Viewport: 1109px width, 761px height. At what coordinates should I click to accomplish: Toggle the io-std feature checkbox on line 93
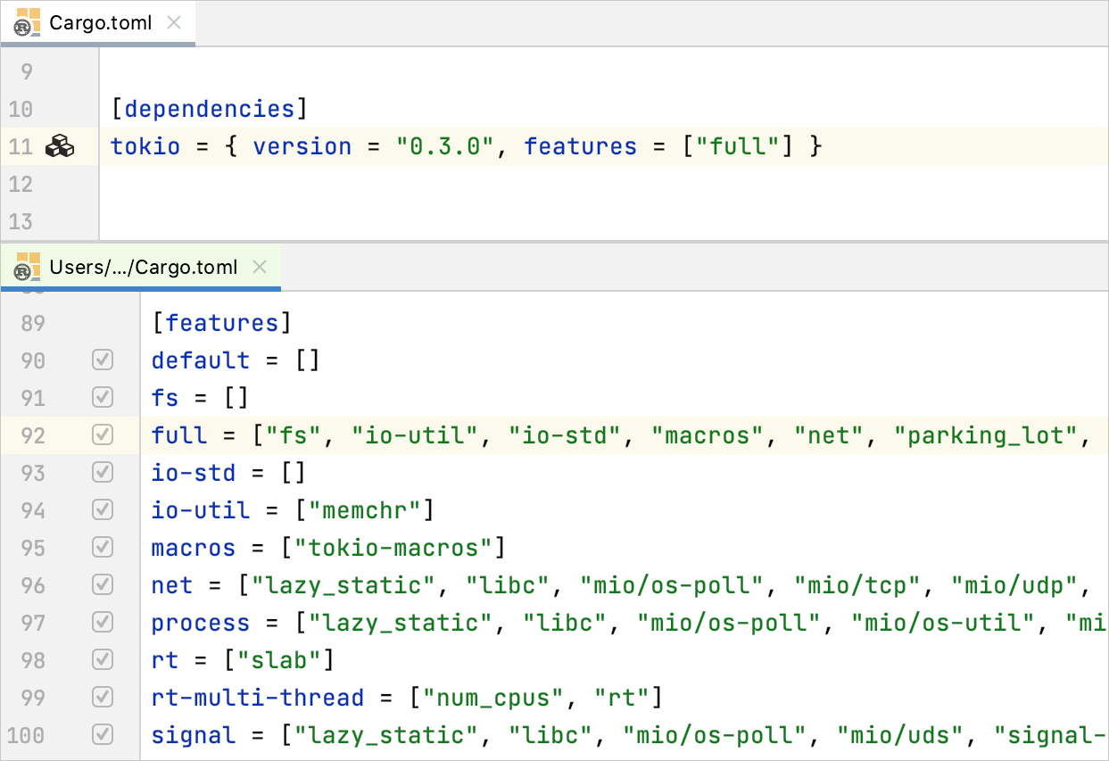point(103,473)
